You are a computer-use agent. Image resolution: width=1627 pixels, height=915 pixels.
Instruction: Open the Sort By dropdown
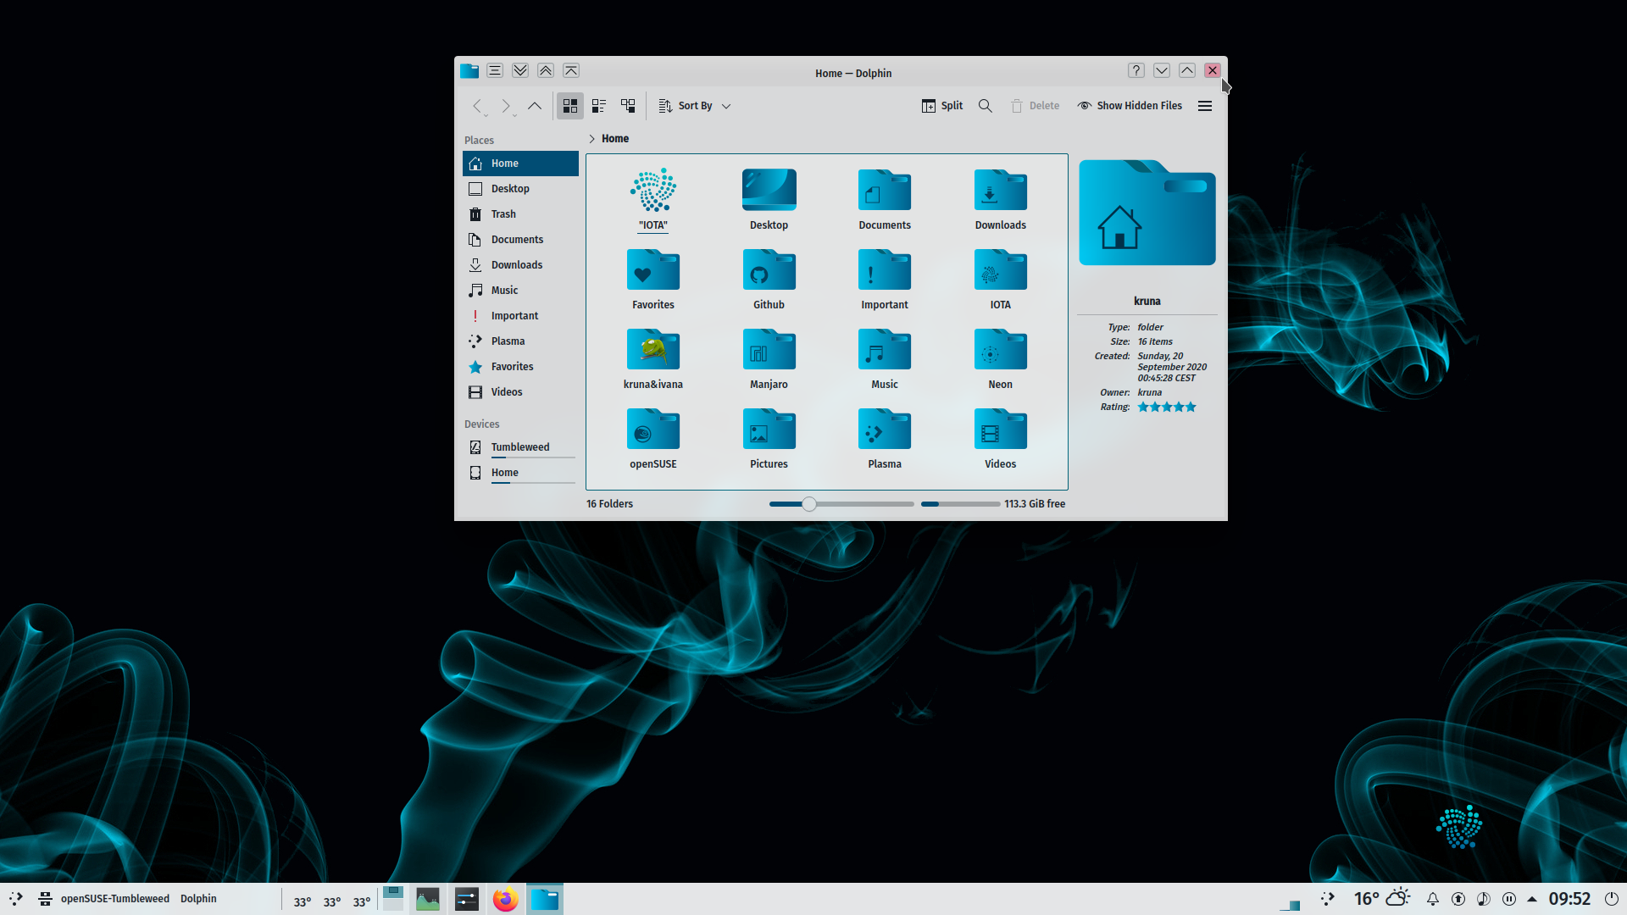(x=695, y=106)
